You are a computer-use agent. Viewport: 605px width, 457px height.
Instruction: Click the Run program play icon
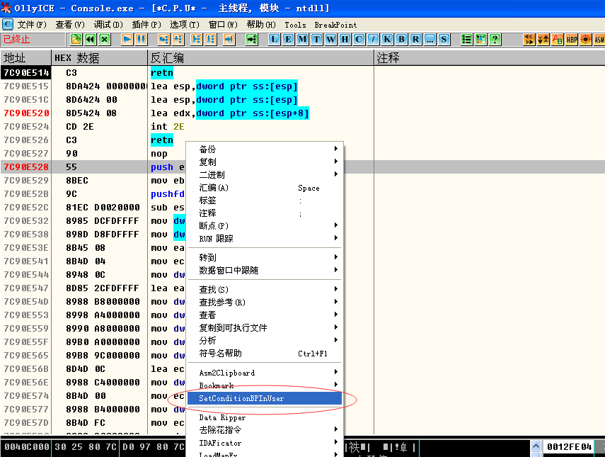click(x=127, y=40)
